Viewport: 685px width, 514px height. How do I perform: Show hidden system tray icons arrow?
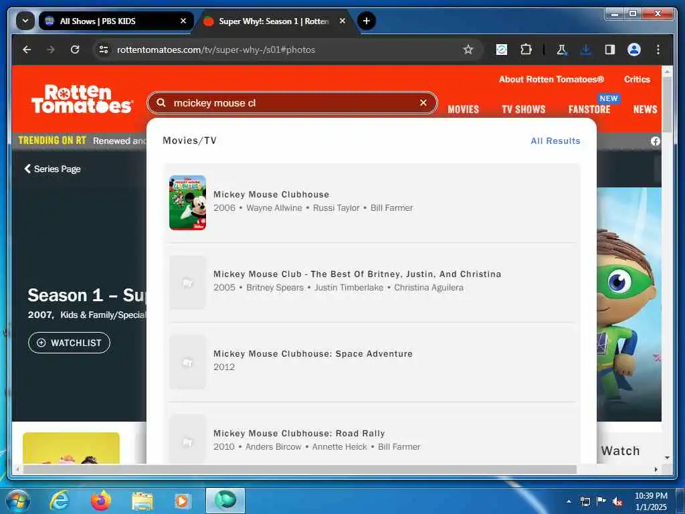569,501
